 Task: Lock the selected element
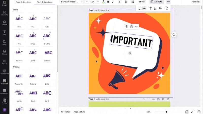(167, 8)
